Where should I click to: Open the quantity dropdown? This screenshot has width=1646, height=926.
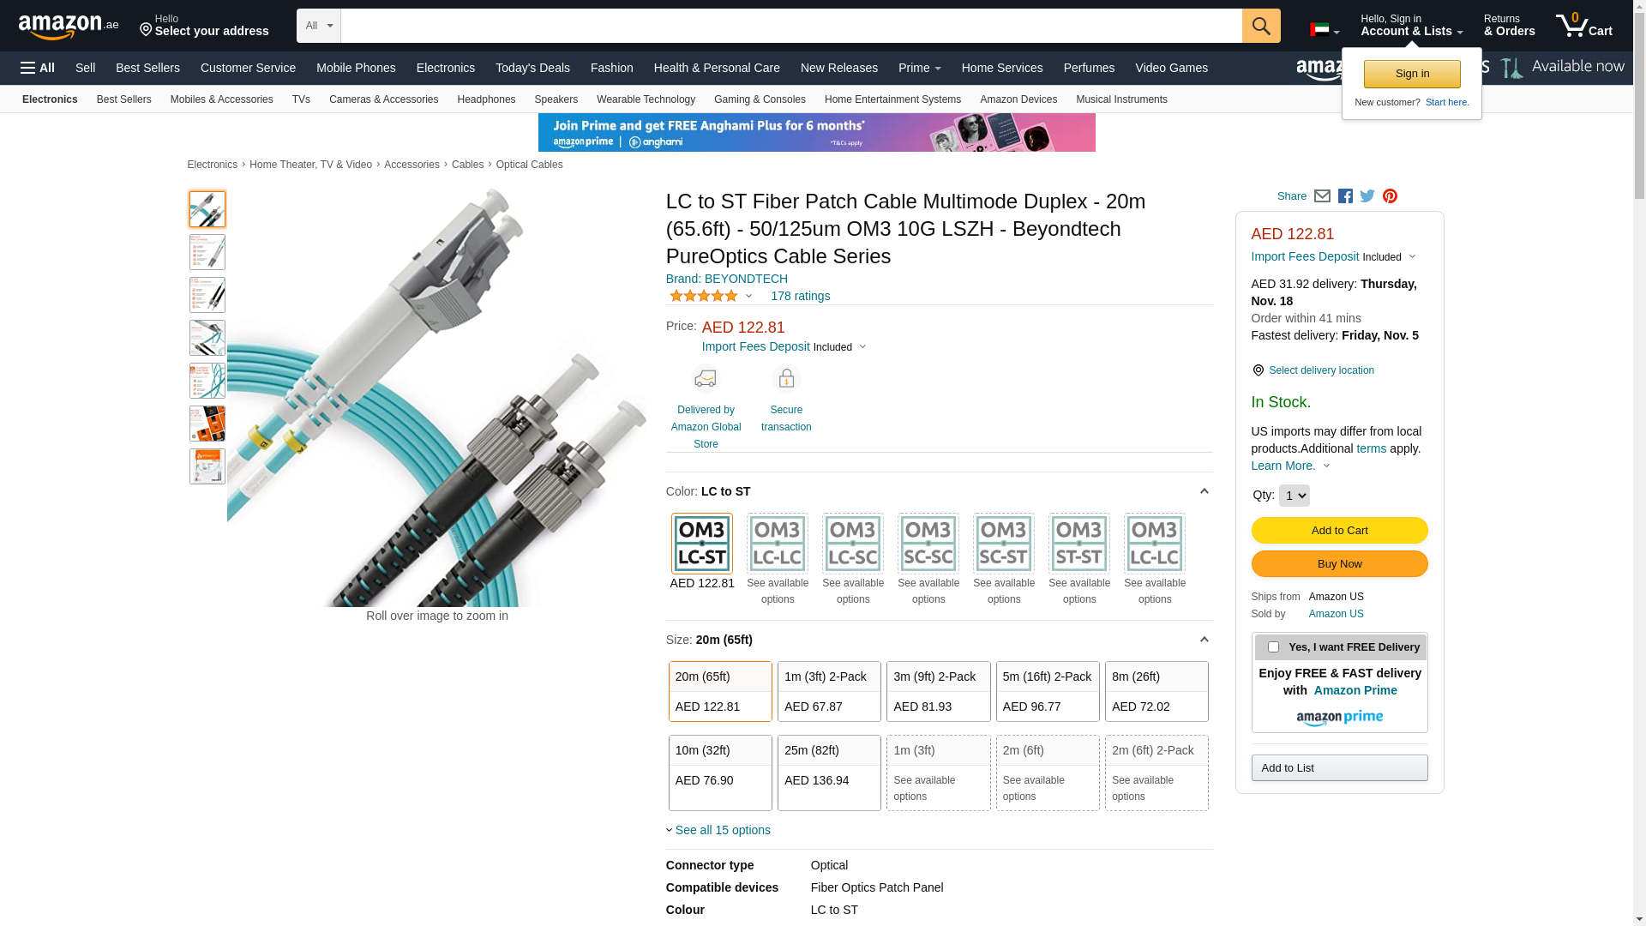[x=1294, y=496]
